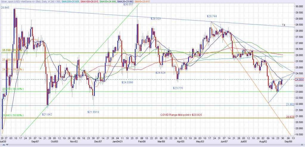This screenshot has height=147, width=305.
Task: Click the May/03 date axis label
Action: (200, 142)
